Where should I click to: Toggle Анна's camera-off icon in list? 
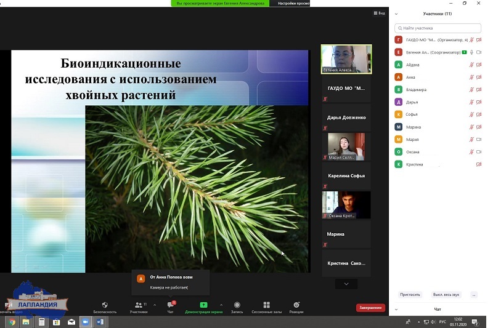[479, 77]
